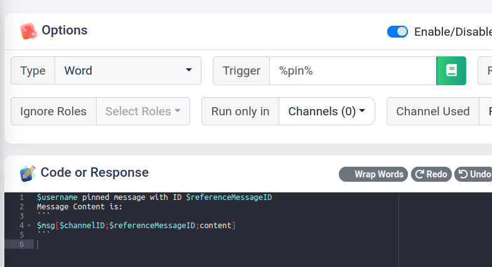Click line number 1 in the gutter
Image resolution: width=492 pixels, height=267 pixels.
pyautogui.click(x=21, y=197)
